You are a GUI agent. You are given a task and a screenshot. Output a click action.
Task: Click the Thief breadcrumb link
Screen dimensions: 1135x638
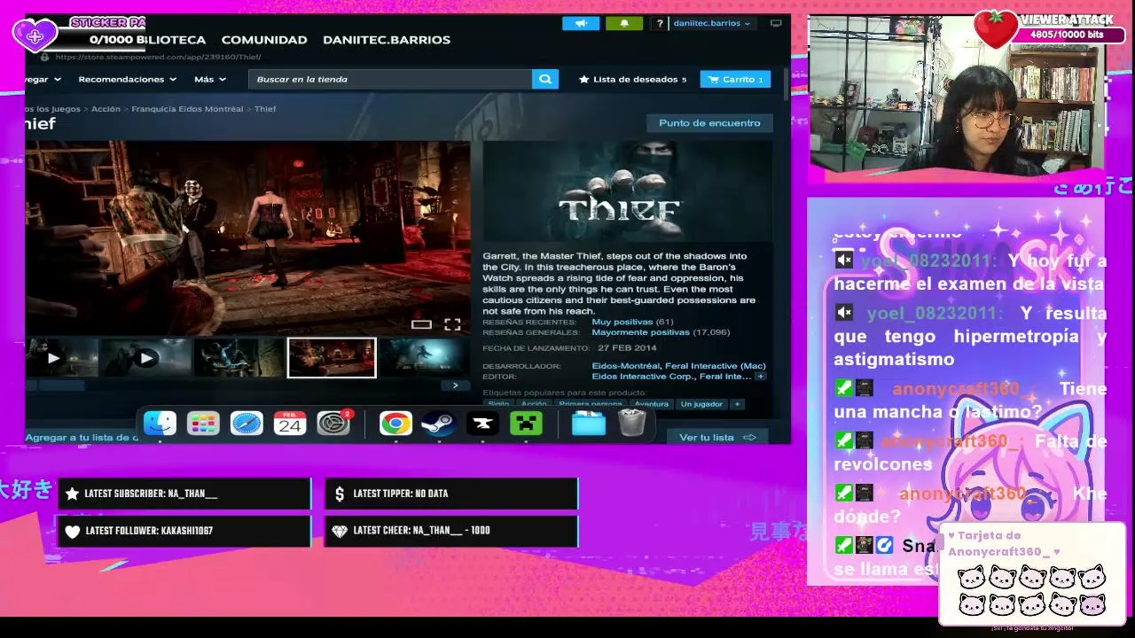tap(265, 109)
